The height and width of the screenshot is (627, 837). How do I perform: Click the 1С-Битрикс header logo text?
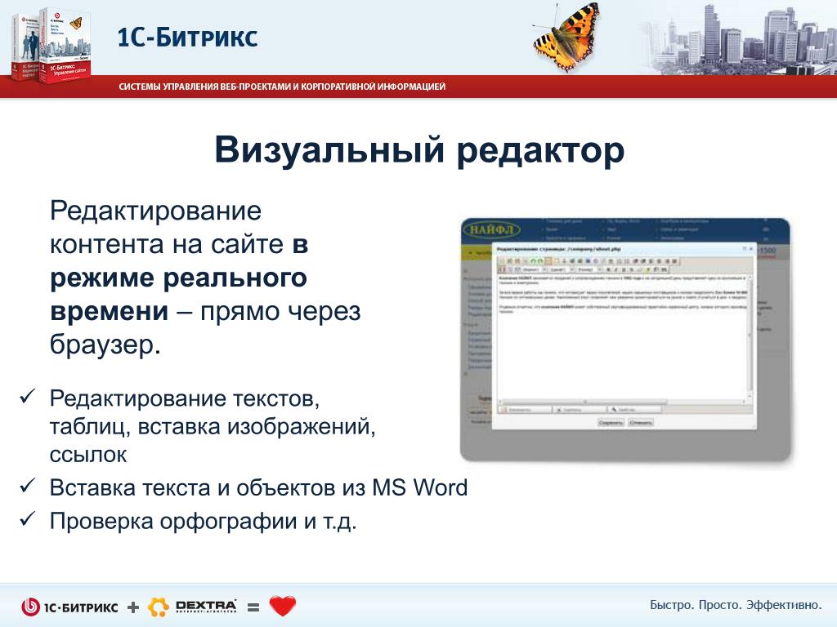pos(187,38)
